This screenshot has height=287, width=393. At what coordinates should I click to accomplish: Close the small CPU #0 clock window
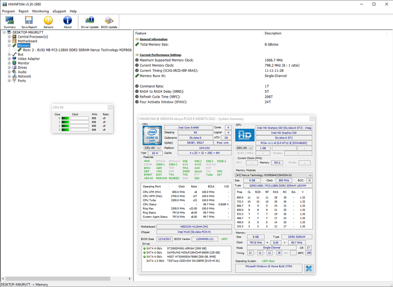coord(110,107)
